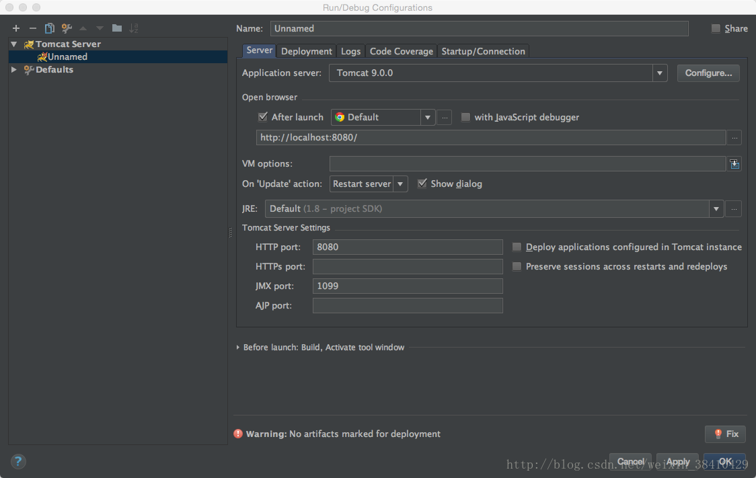The width and height of the screenshot is (756, 478).
Task: Click the Tomcat Server tree label
Action: pyautogui.click(x=68, y=44)
